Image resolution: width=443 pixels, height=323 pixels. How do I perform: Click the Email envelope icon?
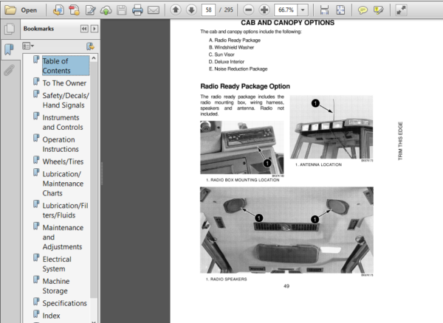(154, 10)
